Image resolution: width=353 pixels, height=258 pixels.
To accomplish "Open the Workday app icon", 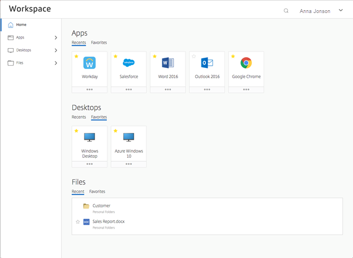I will (89, 63).
